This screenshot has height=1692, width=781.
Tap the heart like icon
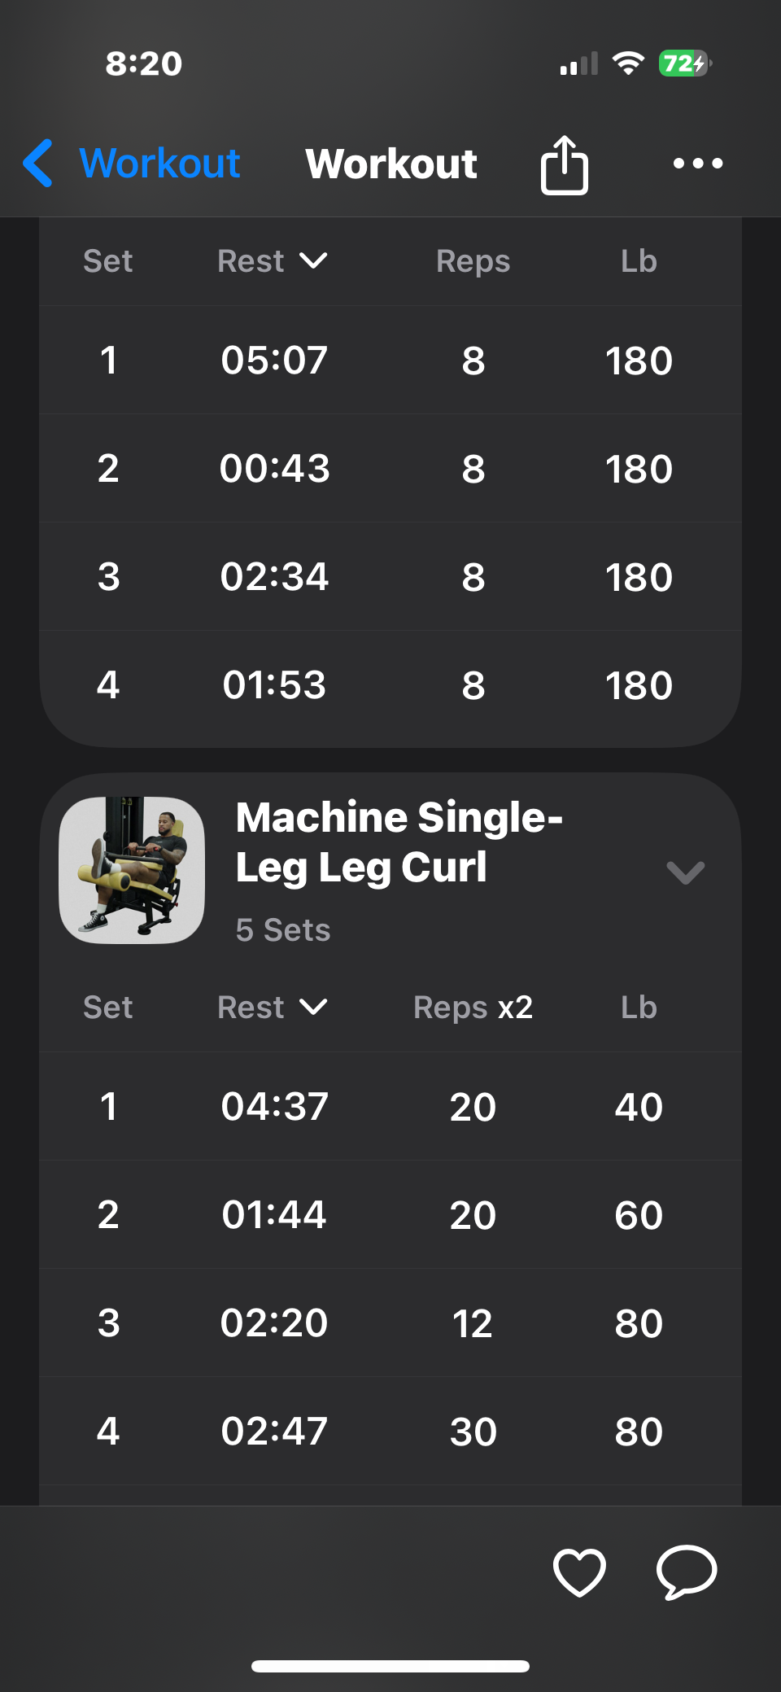tap(578, 1571)
